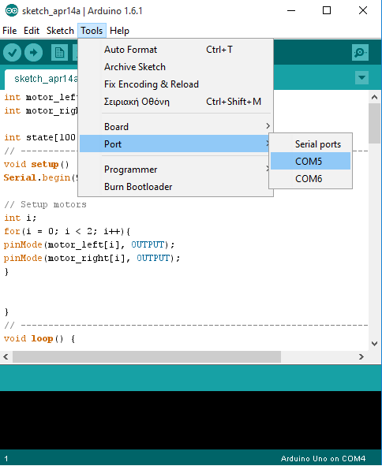Minimize the Arduino window
This screenshot has width=382, height=466.
tap(291, 11)
